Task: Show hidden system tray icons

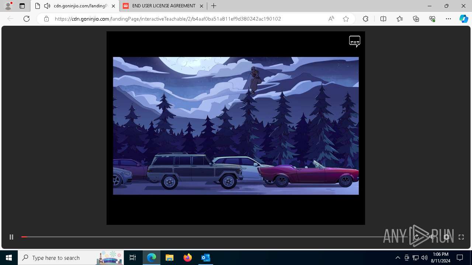Action: point(398,258)
